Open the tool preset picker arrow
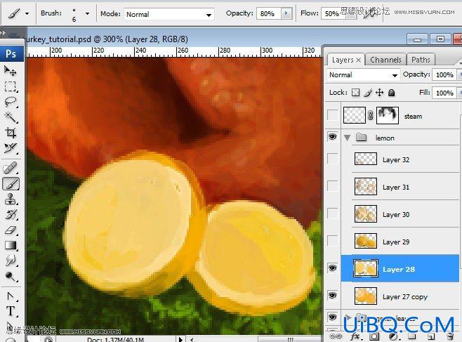This screenshot has height=342, width=462. [x=27, y=13]
